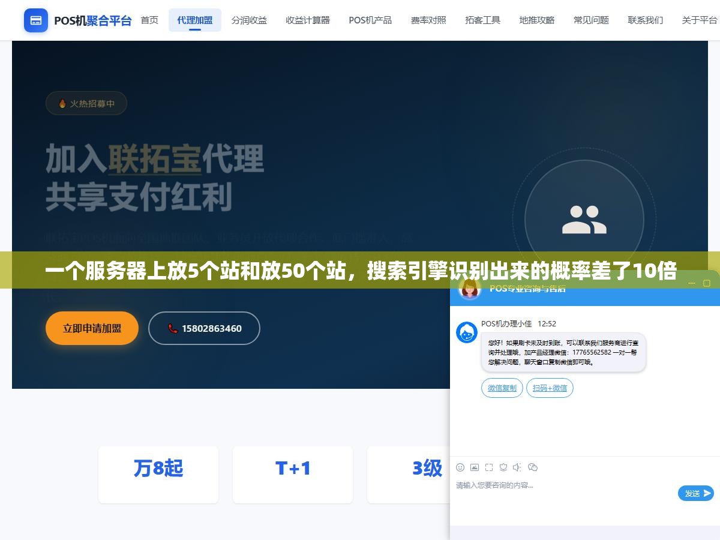The image size is (720, 540).
Task: Click the T+1 stat card
Action: click(293, 474)
